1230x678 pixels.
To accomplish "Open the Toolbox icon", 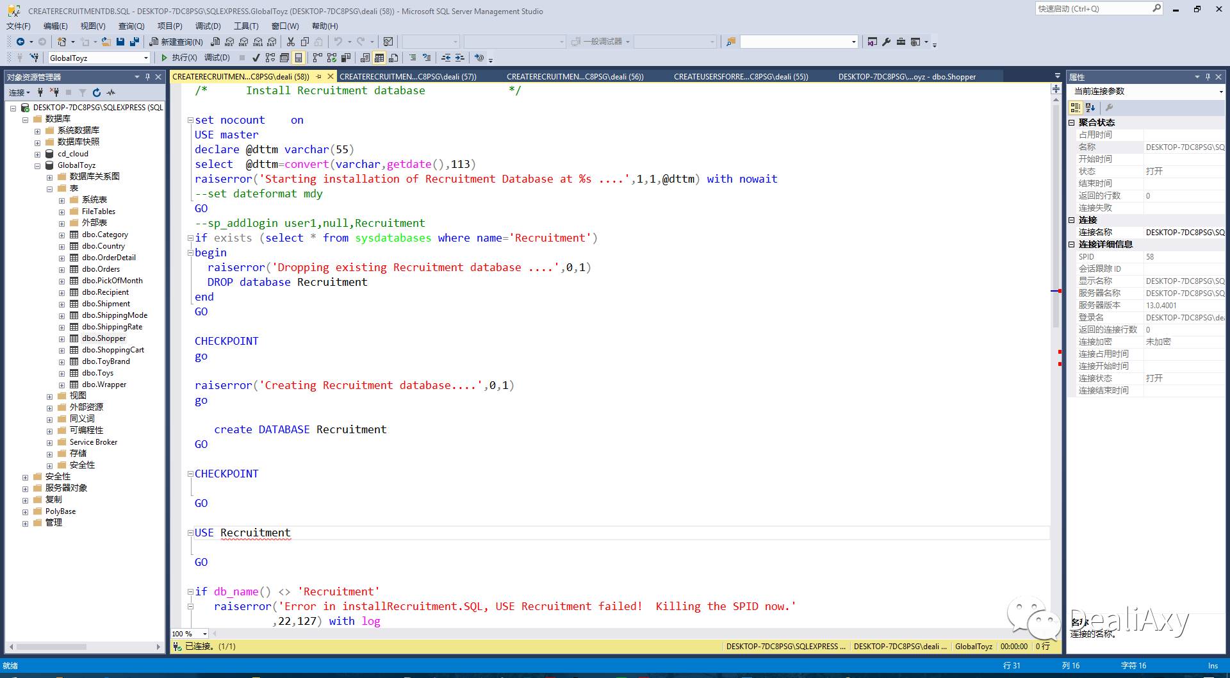I will [901, 42].
